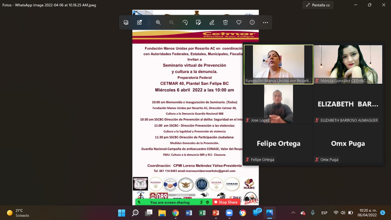Switch to Photos app on taskbar
391x220 pixels.
click(x=269, y=213)
